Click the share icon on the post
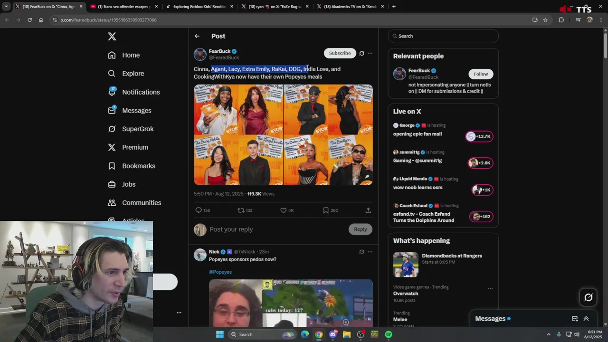The width and height of the screenshot is (608, 342). [x=368, y=210]
